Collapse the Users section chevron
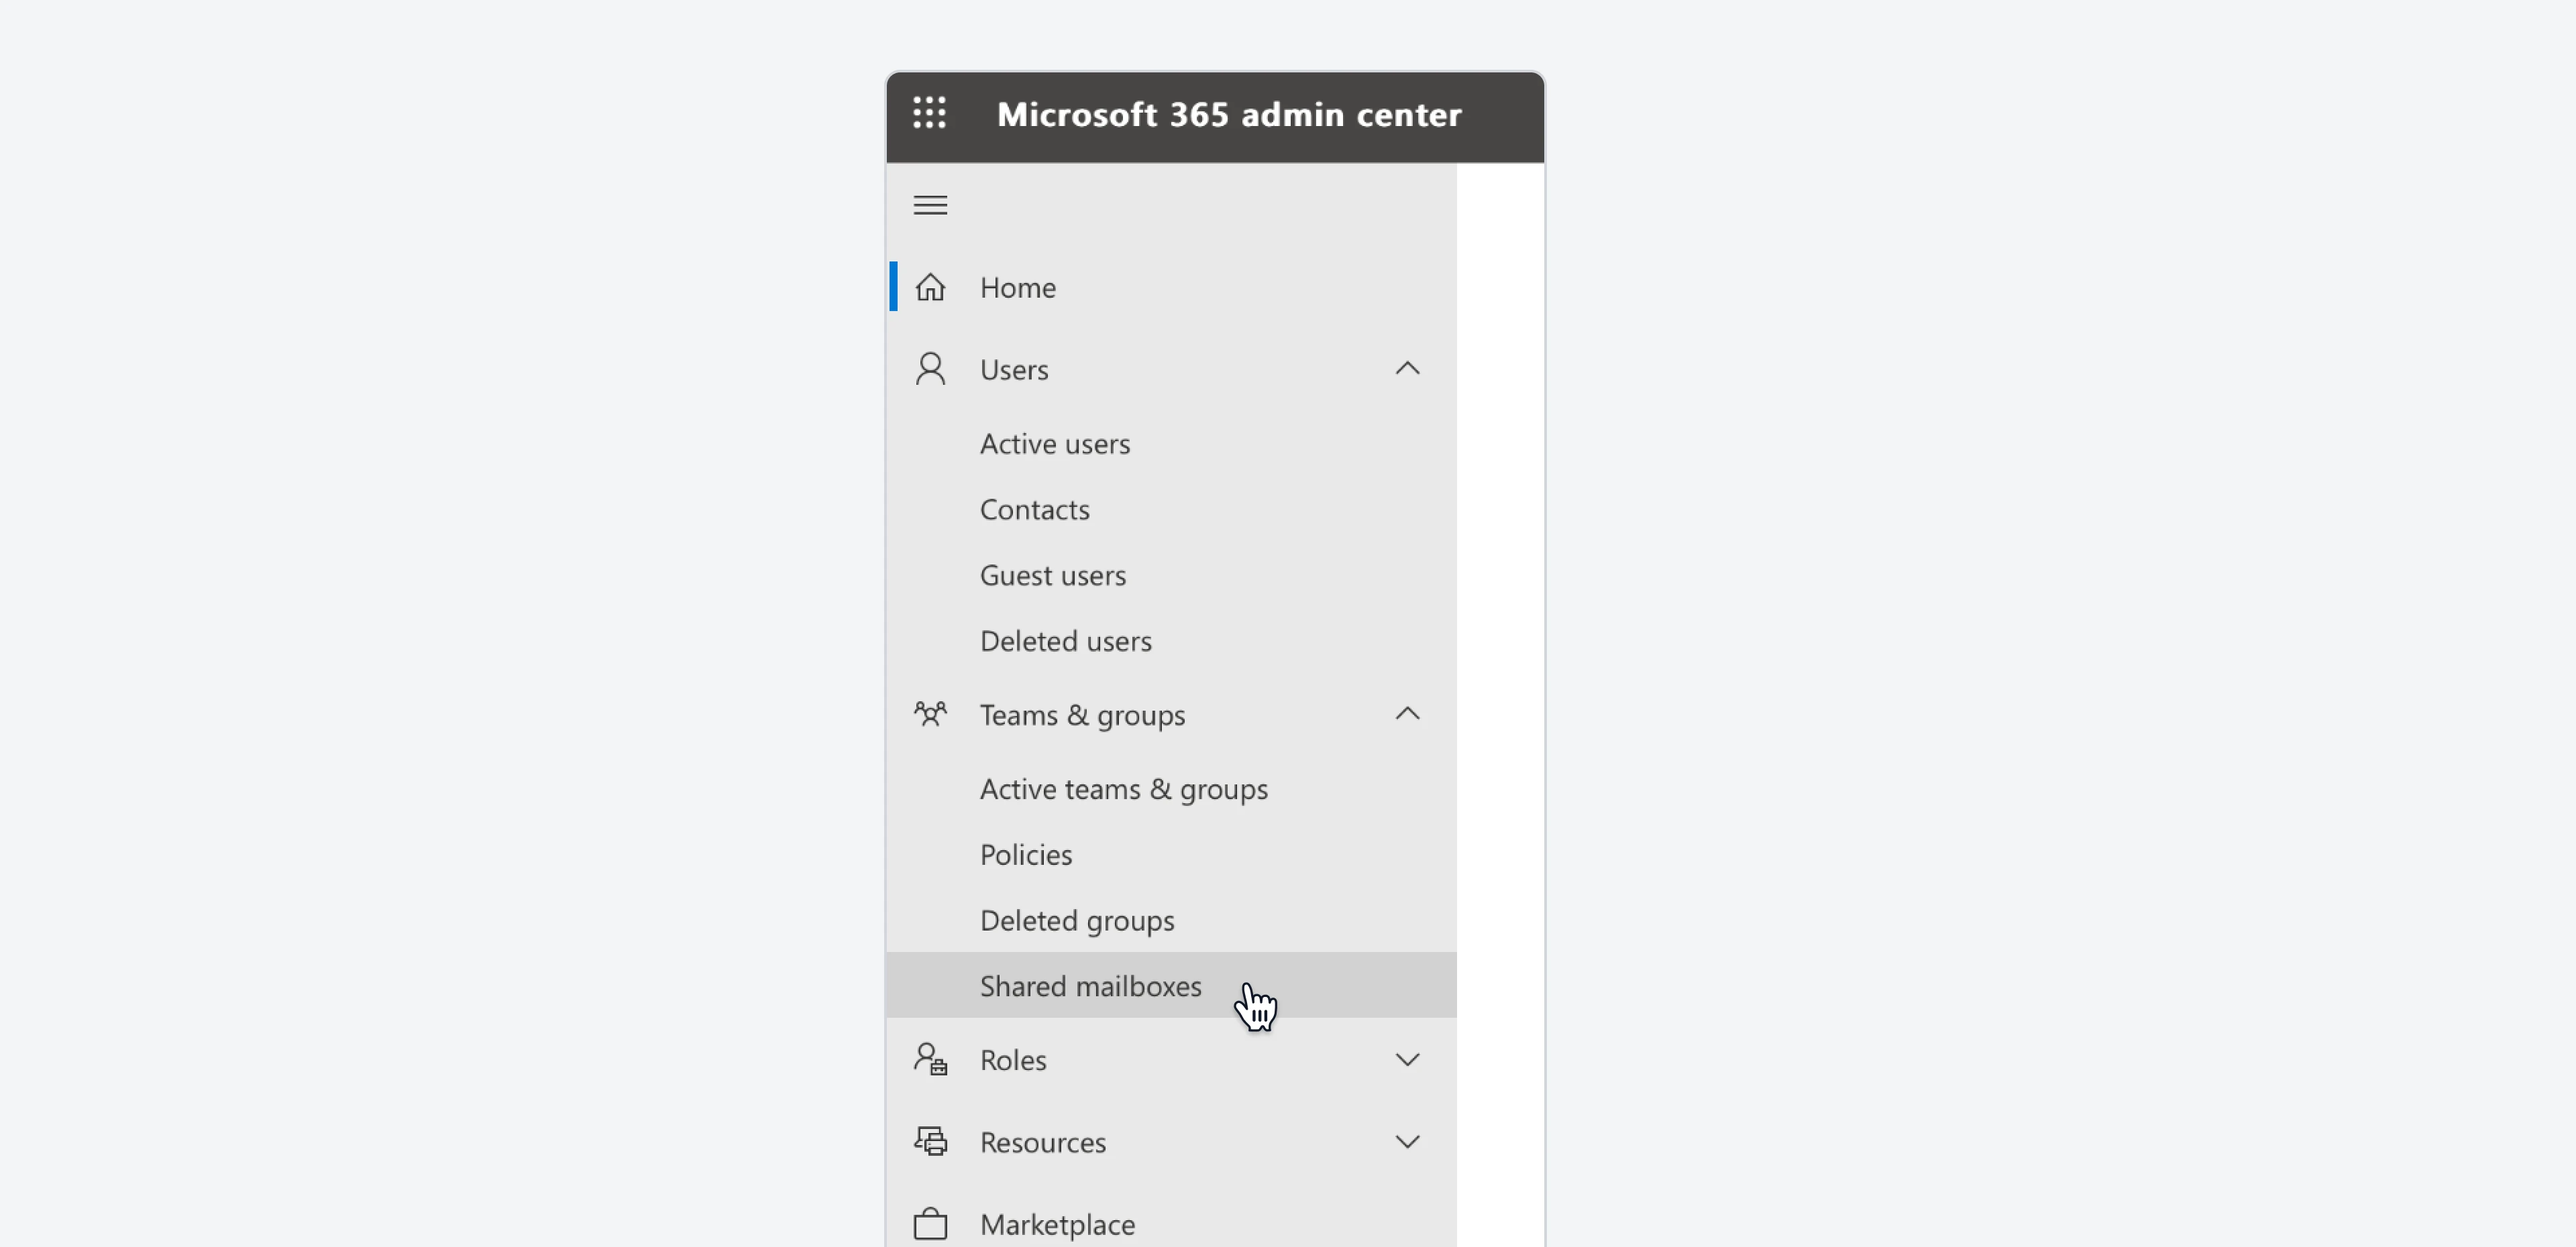 (x=1407, y=369)
